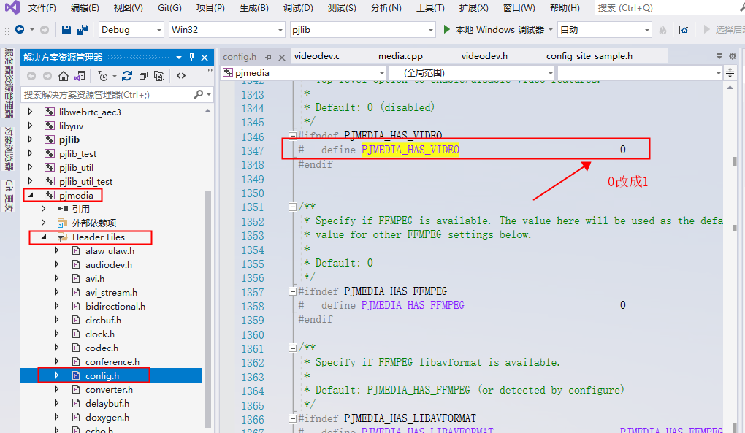745x433 pixels.
Task: Click the Save All icon in the toolbar
Action: (83, 29)
